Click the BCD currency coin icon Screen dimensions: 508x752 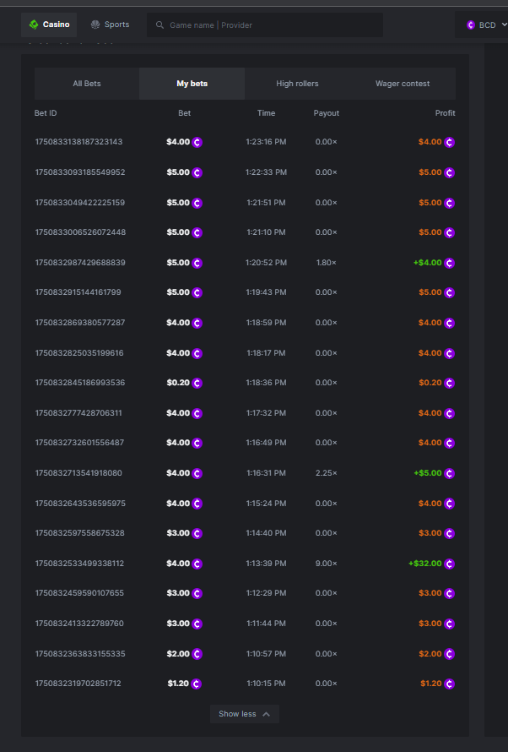coord(471,25)
